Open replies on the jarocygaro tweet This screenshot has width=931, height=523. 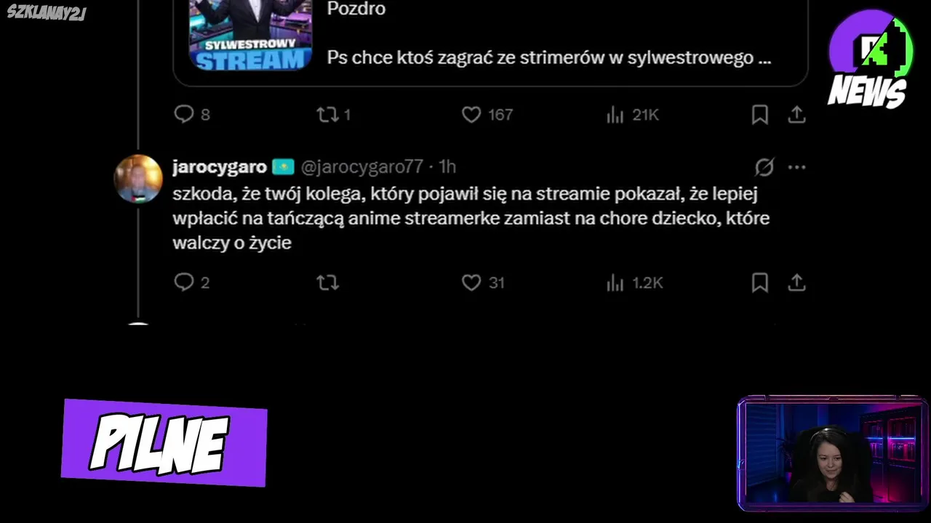[192, 282]
